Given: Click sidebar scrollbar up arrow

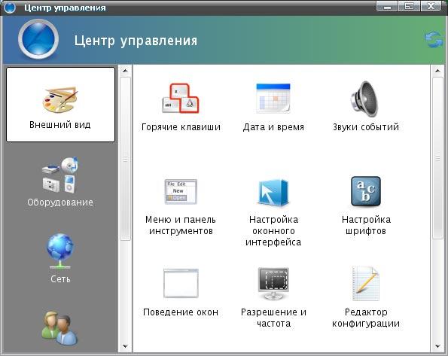Looking at the screenshot, I should pyautogui.click(x=125, y=71).
